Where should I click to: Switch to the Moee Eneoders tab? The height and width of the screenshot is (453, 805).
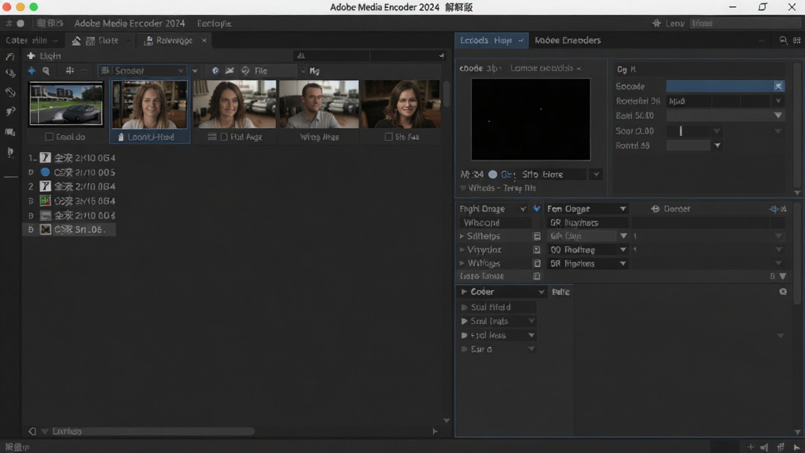[568, 40]
